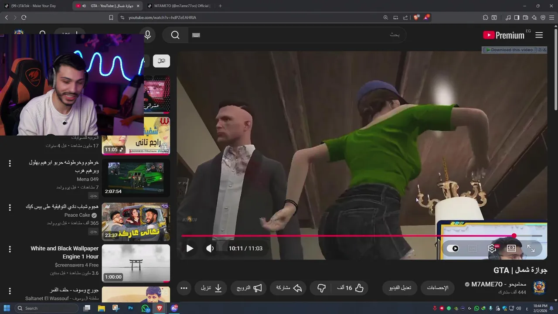Open options menu for جورج وسوف video
This screenshot has height=314, width=558.
click(x=10, y=291)
